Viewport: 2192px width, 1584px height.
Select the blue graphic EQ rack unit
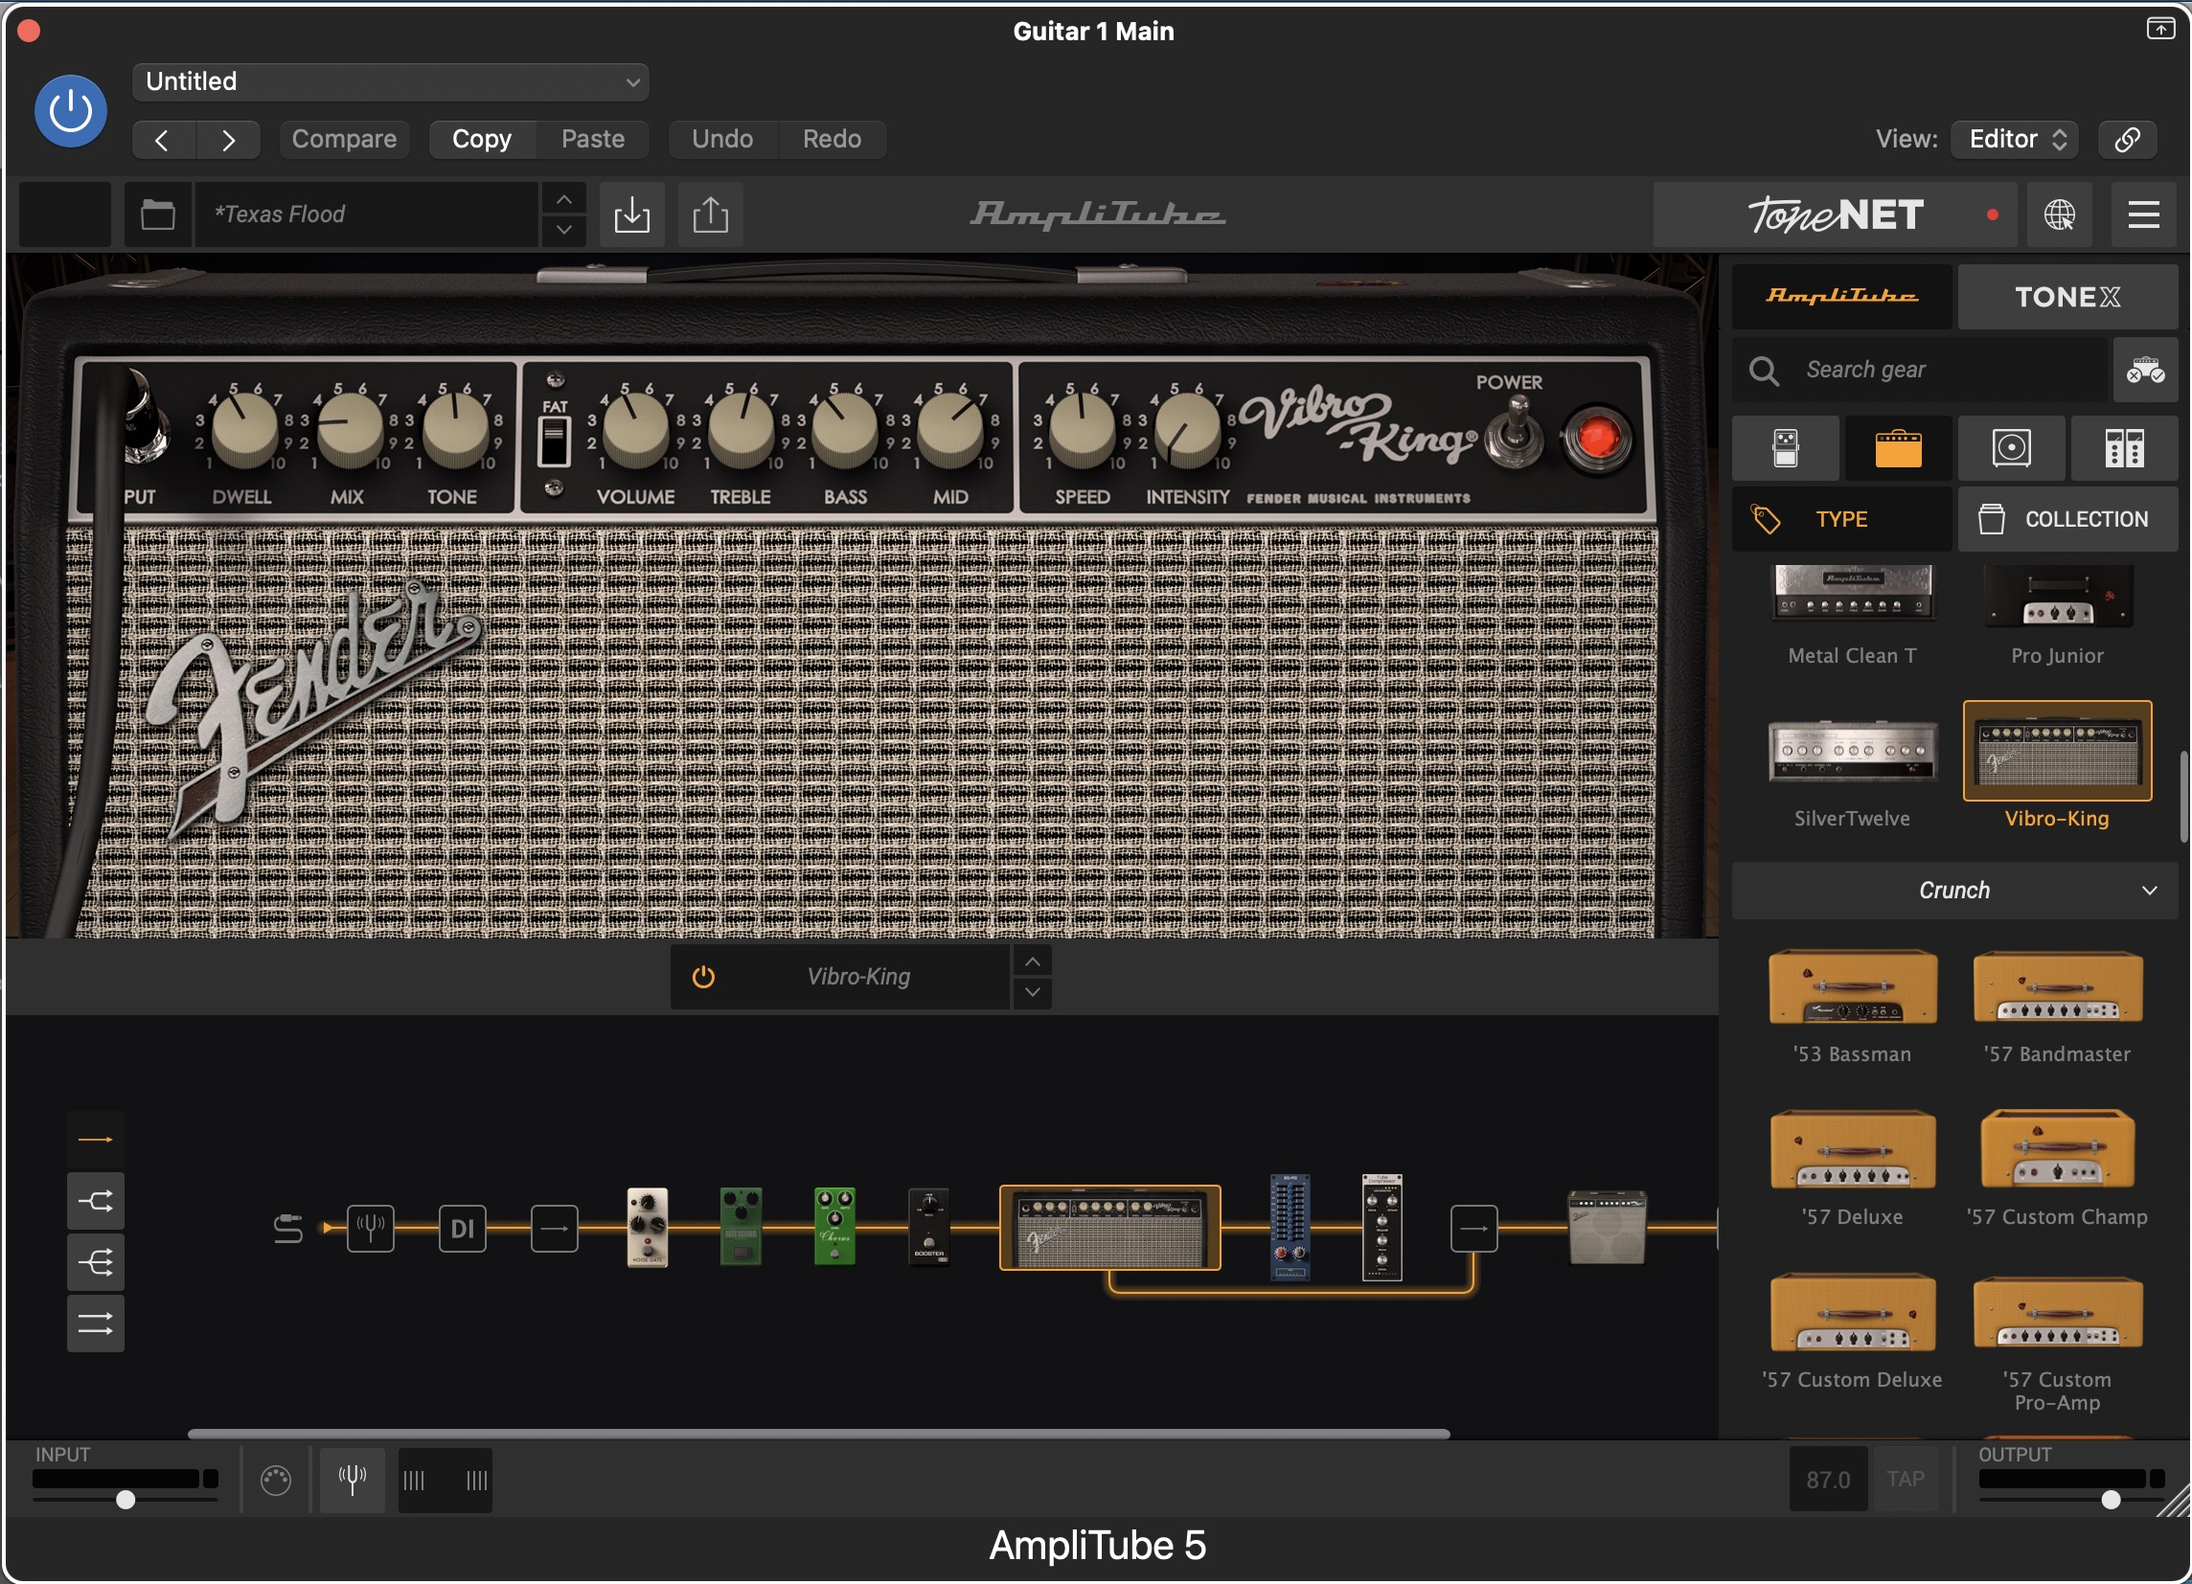1290,1228
